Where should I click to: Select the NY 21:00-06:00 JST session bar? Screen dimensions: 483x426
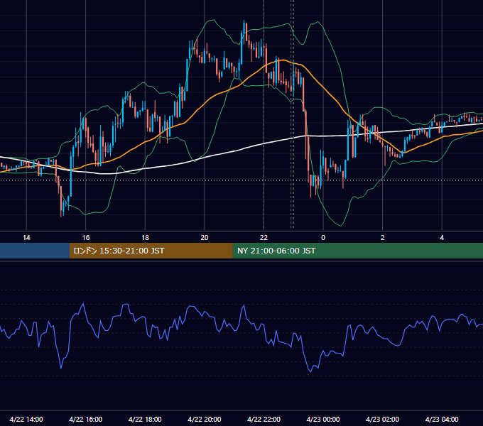[357, 251]
